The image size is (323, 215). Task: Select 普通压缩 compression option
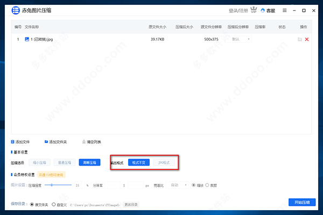65,162
